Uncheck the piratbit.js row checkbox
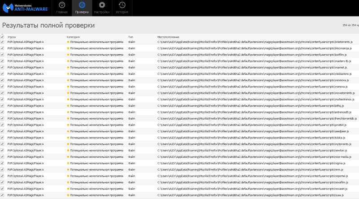The height and width of the screenshot is (199, 359). point(2,125)
